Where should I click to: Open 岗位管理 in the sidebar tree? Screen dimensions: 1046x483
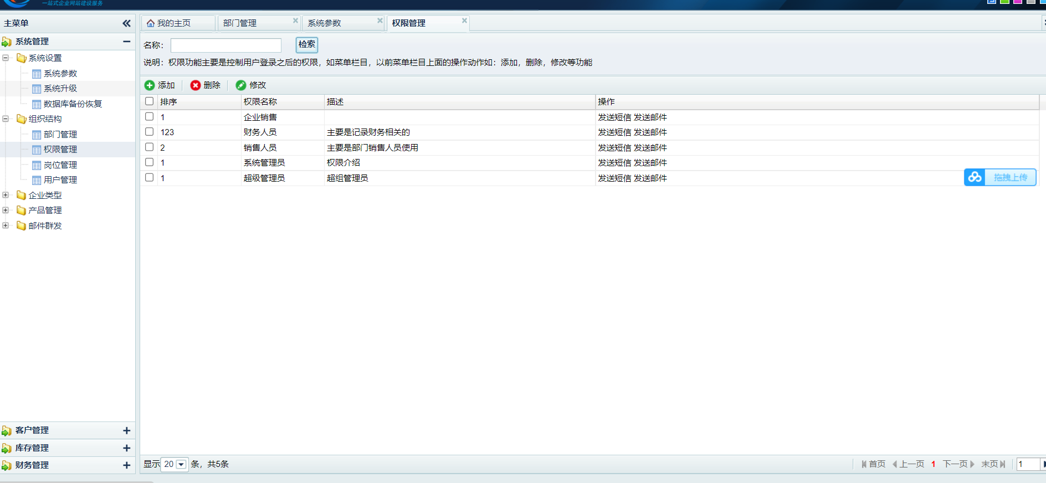(x=60, y=165)
